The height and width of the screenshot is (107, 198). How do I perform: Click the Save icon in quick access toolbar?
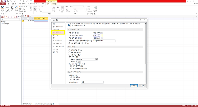click(x=5, y=1)
